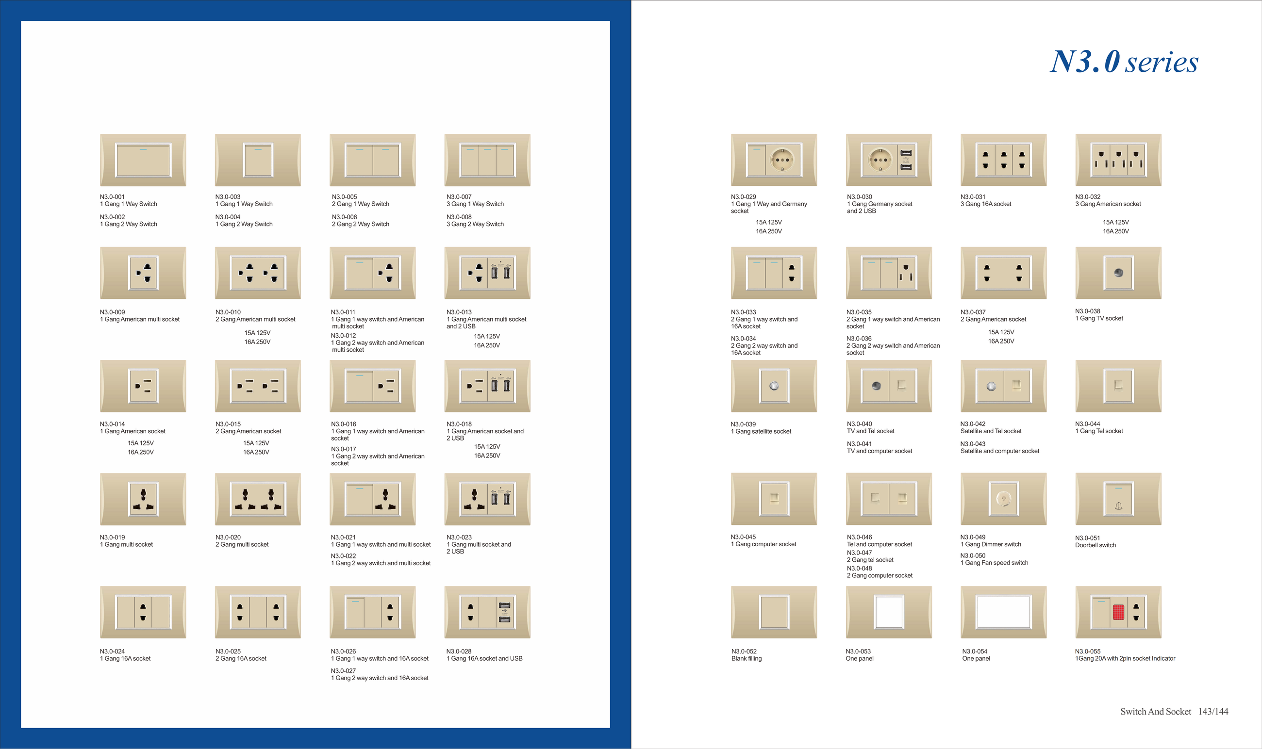
Task: Click the N3.0-001 one gang switch image
Action: [143, 160]
